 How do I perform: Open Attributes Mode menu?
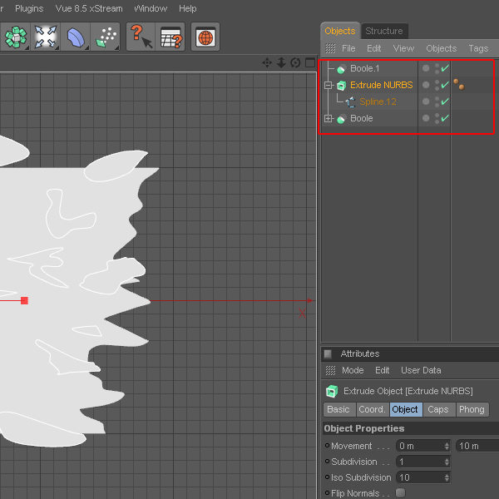tap(353, 370)
